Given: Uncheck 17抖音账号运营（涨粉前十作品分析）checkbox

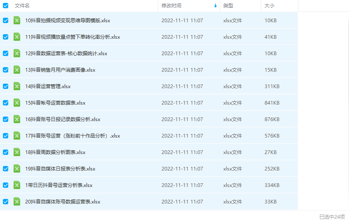Looking at the screenshot, I should 6,136.
